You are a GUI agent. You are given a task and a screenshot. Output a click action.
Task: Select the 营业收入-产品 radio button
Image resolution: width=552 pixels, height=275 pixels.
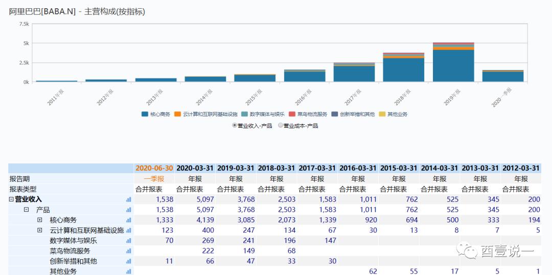coord(235,125)
